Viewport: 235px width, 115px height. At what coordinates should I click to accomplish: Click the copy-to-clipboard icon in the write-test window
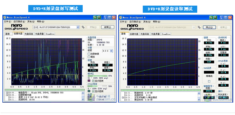point(95,17)
